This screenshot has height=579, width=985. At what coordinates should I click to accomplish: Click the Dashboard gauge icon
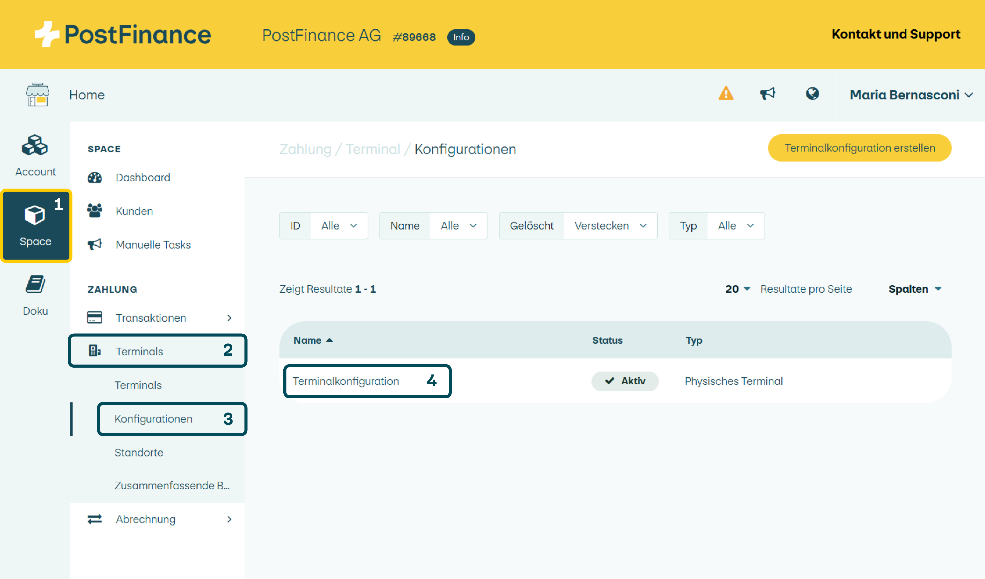click(95, 178)
